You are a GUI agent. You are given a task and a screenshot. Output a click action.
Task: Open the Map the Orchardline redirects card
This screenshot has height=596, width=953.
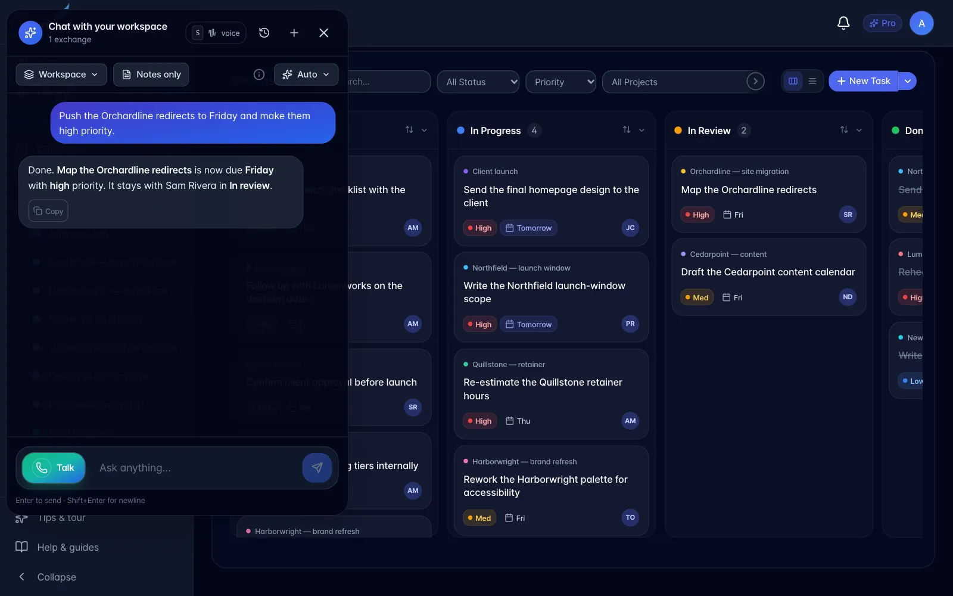[769, 194]
